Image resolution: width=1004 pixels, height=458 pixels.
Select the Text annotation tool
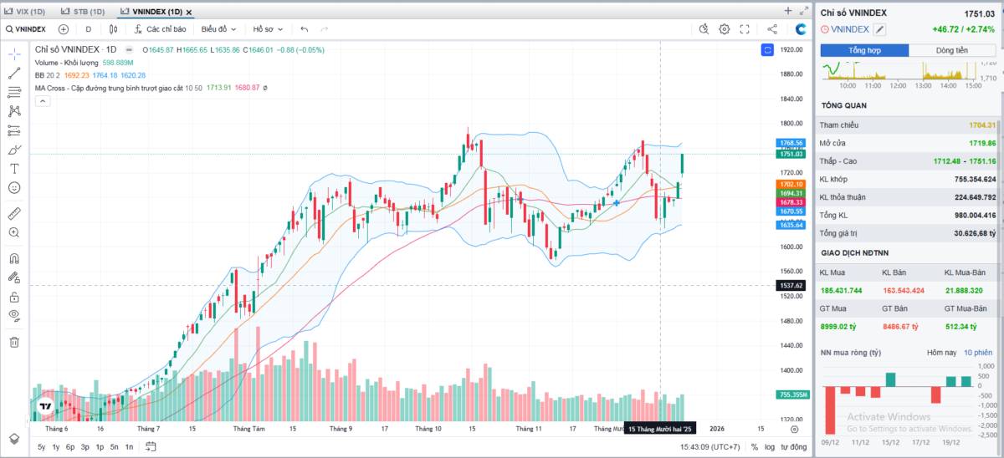(14, 168)
